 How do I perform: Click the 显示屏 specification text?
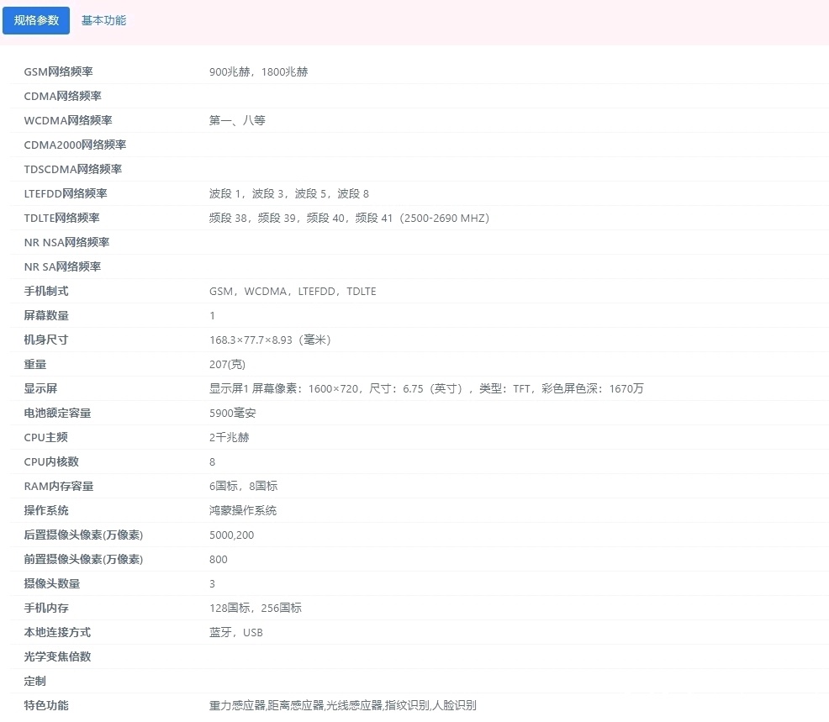coord(426,388)
